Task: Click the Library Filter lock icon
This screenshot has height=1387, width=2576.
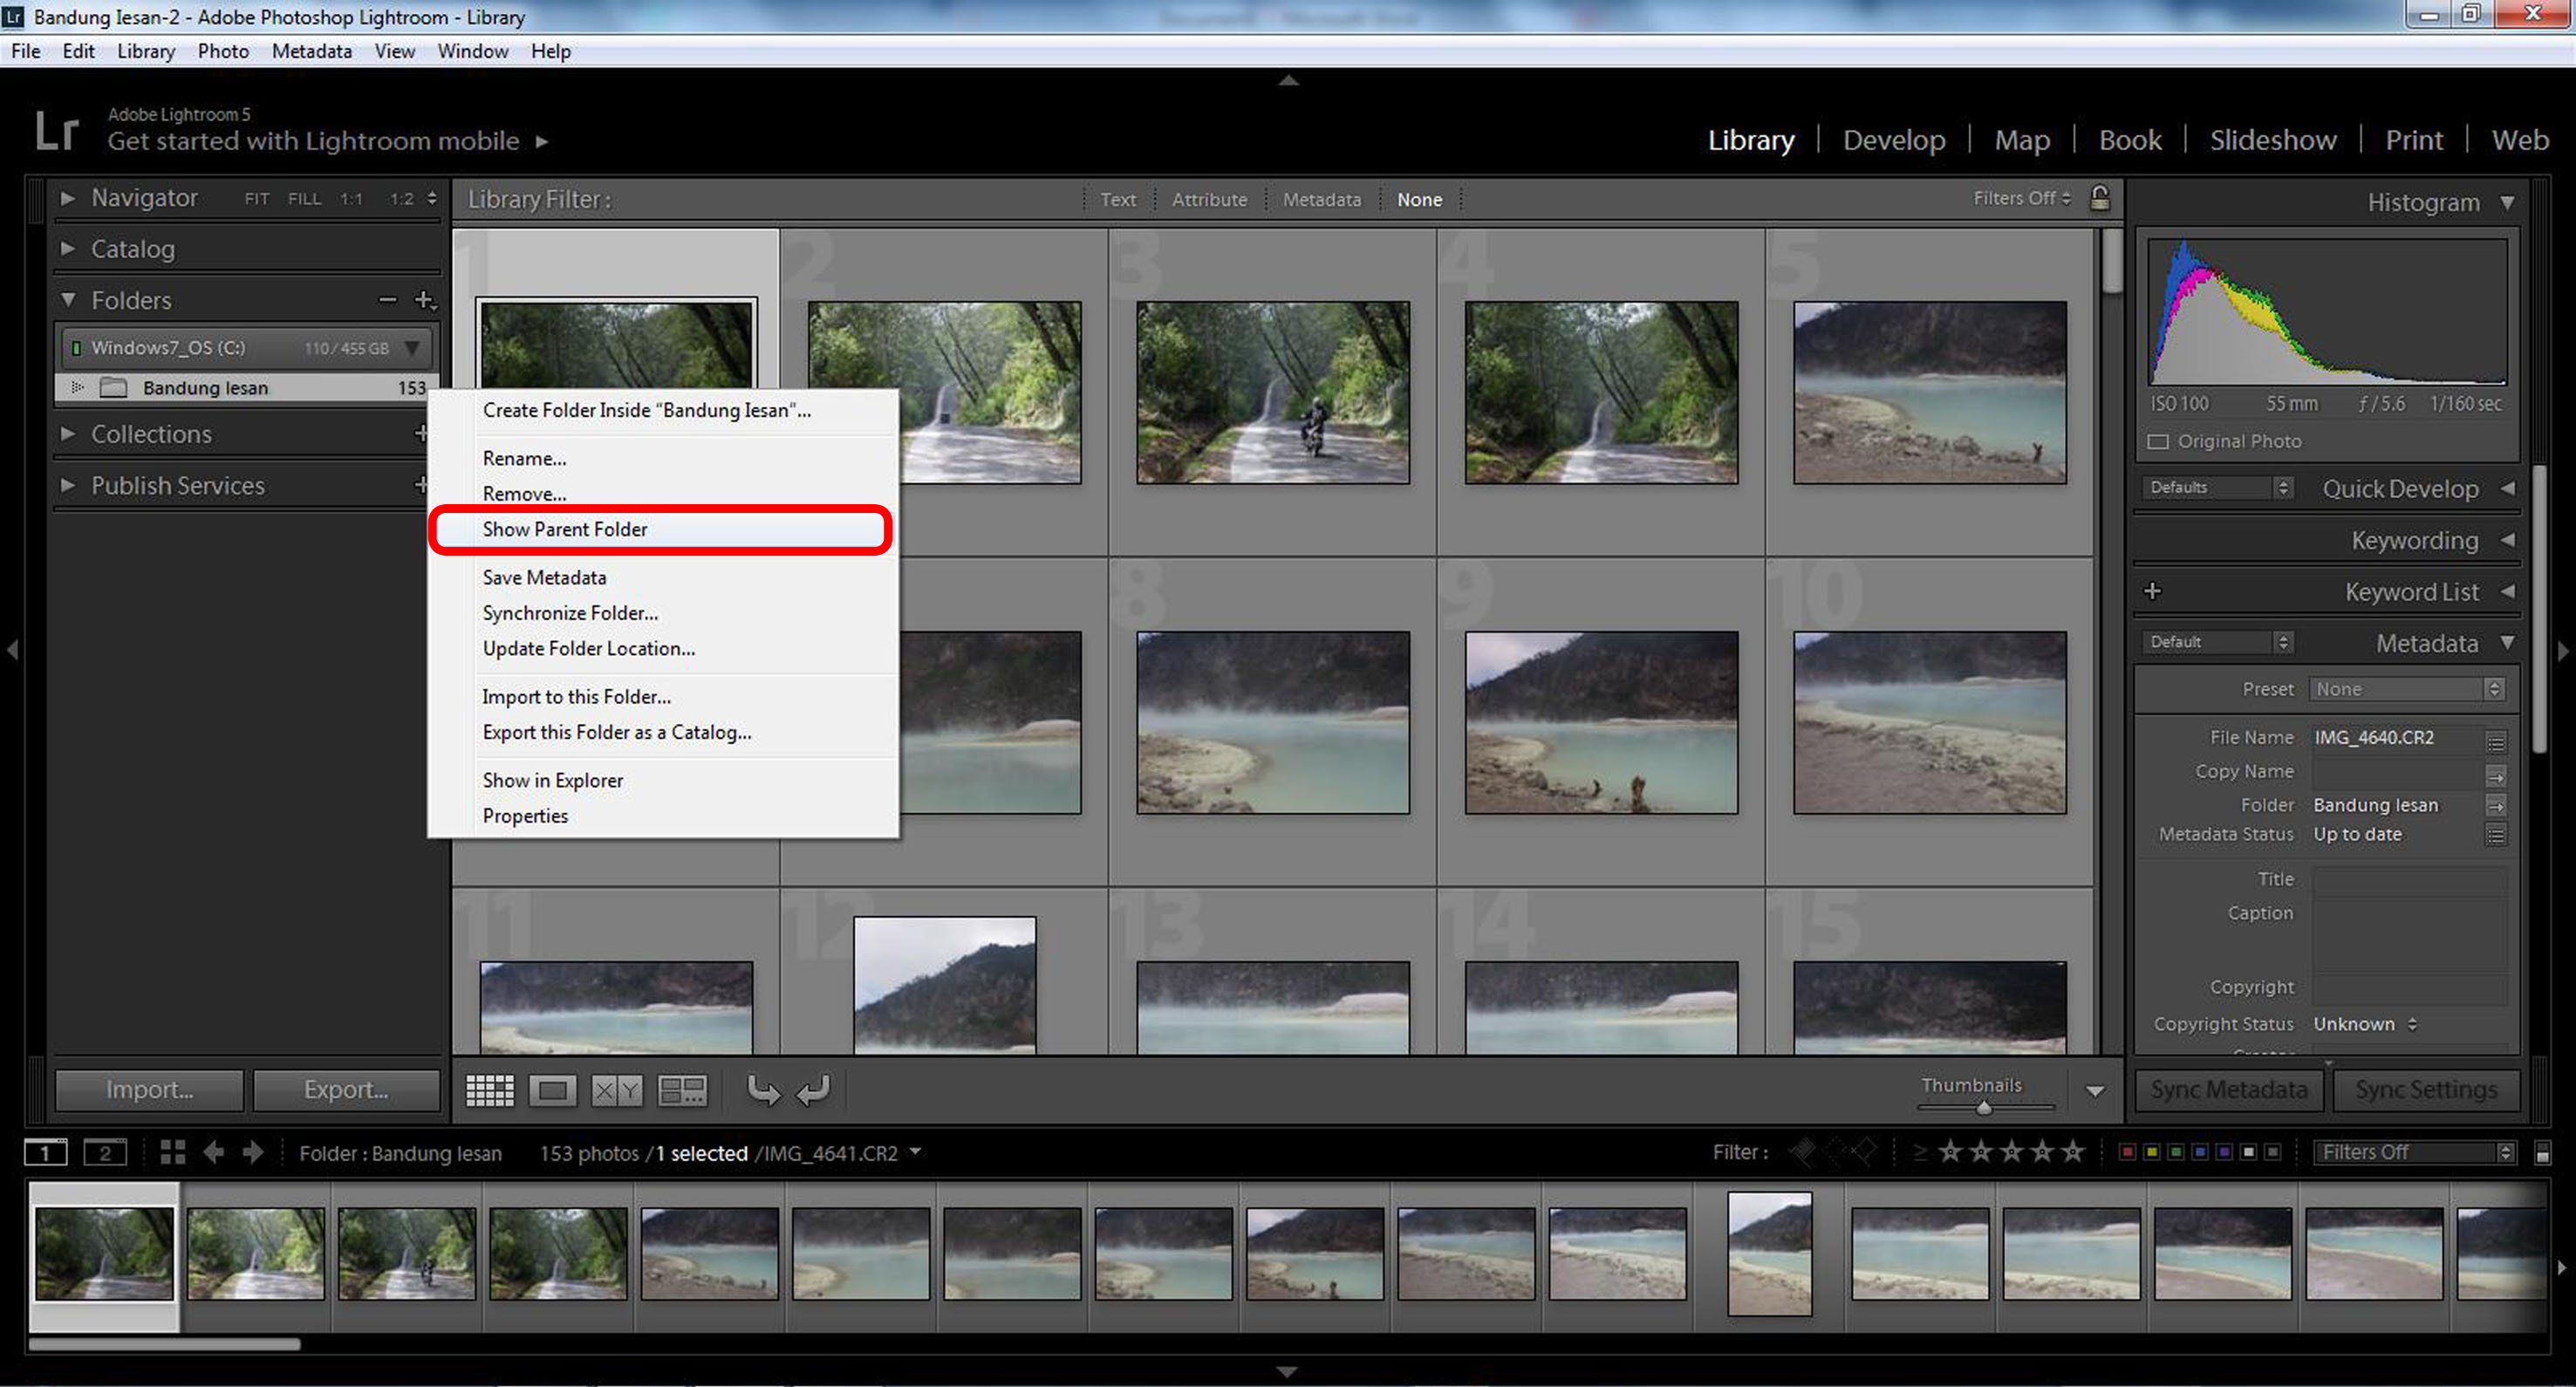Action: (2101, 200)
